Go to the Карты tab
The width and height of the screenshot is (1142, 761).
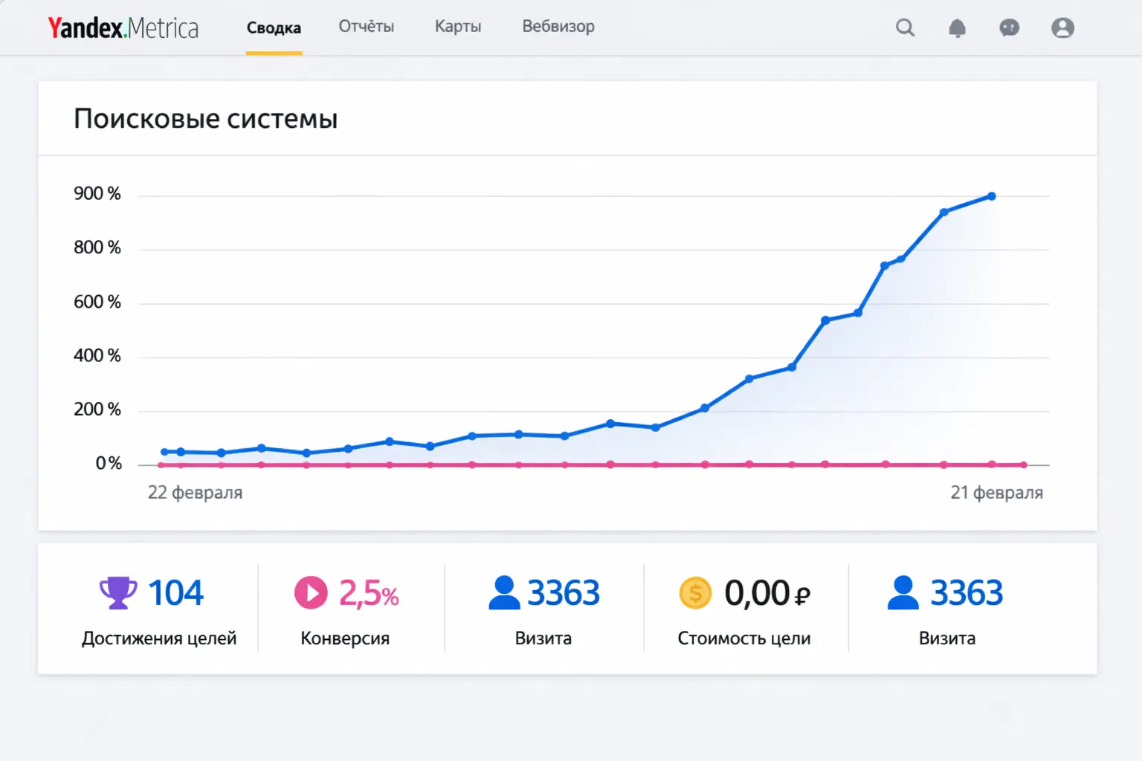point(458,27)
